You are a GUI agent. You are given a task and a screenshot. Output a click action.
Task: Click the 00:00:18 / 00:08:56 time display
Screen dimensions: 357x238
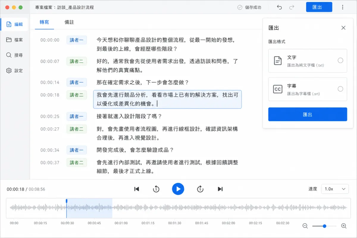coord(26,189)
